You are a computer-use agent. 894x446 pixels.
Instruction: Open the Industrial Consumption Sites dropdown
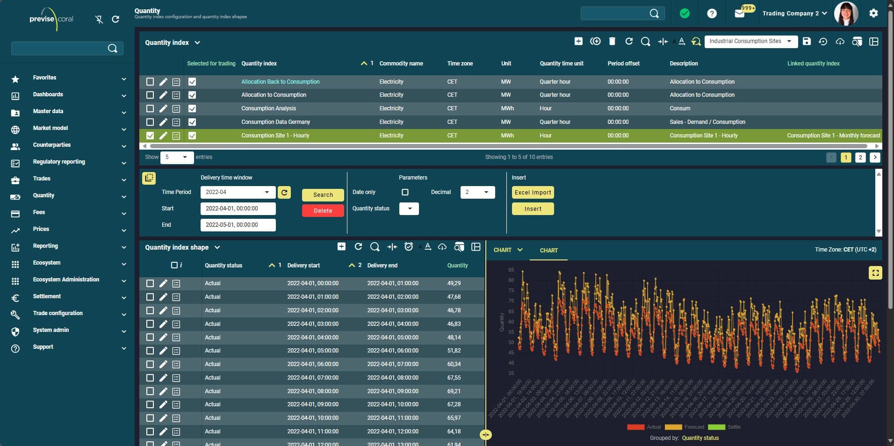click(750, 42)
